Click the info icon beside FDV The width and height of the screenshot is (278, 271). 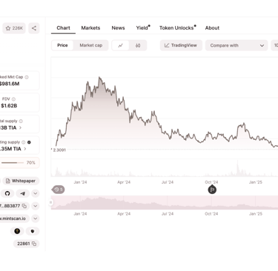(x=13, y=99)
